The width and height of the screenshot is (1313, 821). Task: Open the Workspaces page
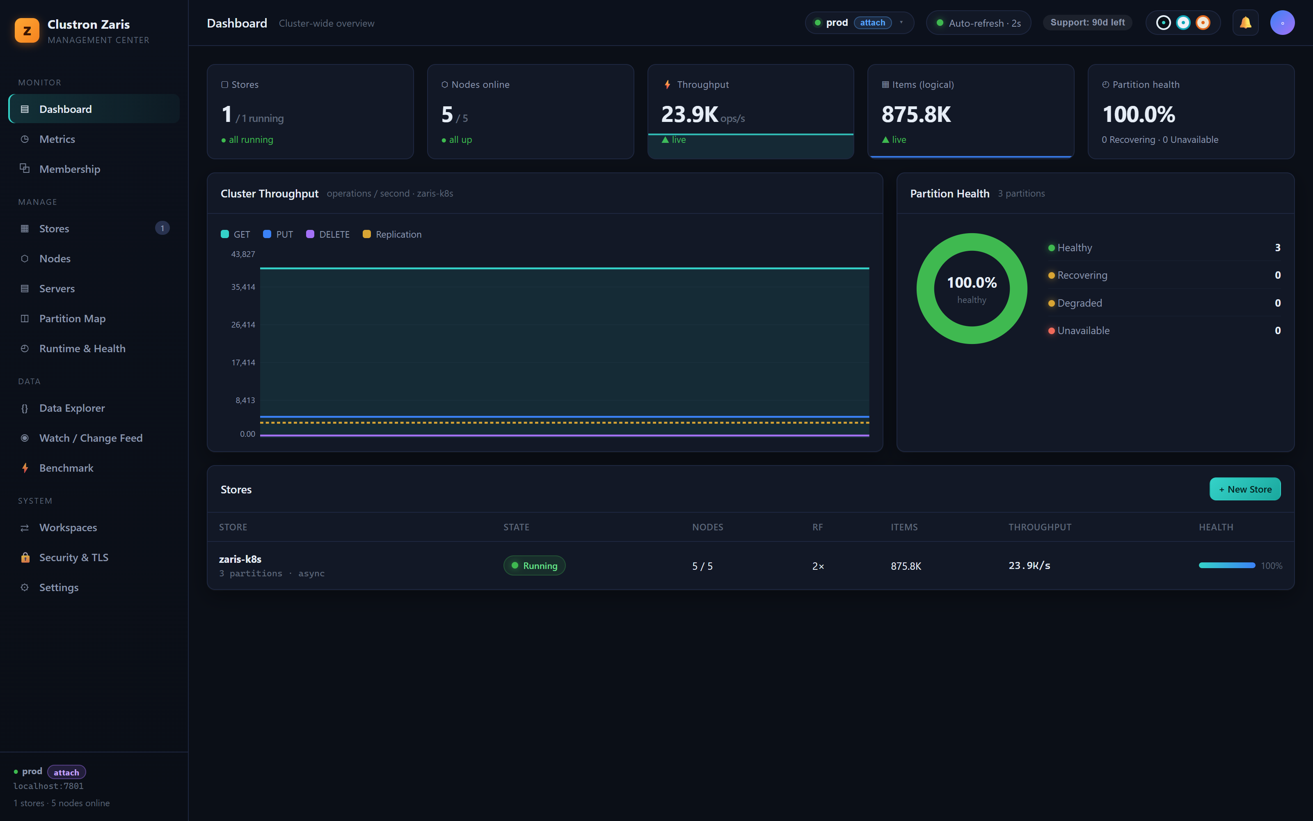[x=94, y=528]
